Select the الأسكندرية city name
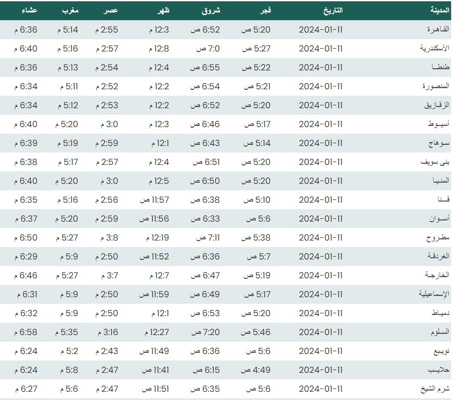The image size is (452, 400). 434,49
